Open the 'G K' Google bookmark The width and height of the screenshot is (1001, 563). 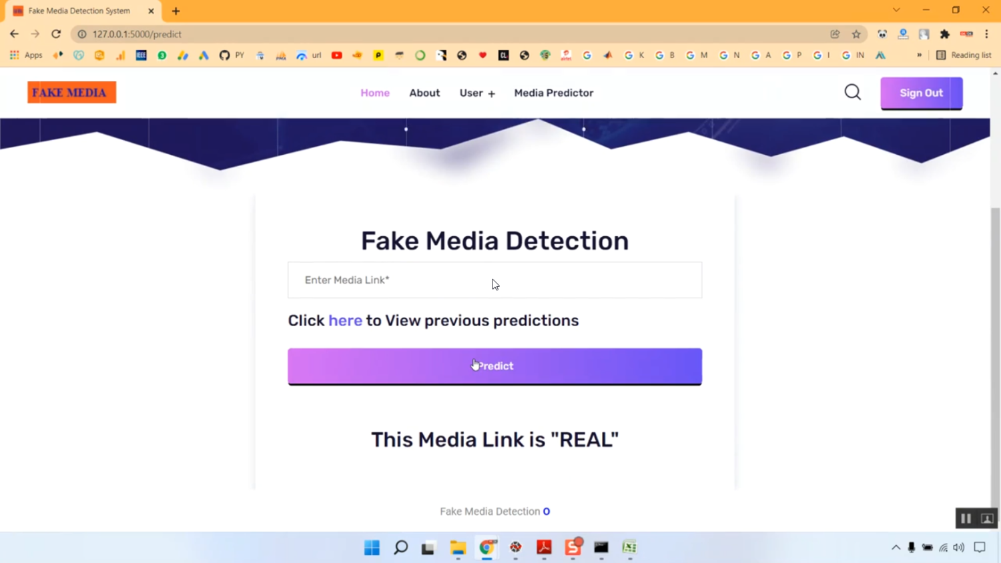click(634, 55)
